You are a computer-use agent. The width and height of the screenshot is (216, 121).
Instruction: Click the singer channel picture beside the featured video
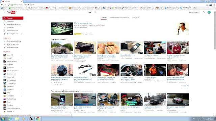coord(183,29)
